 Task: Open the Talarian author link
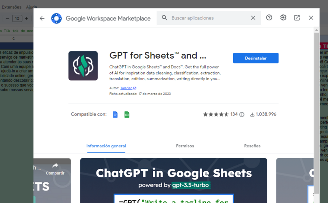[x=126, y=88]
